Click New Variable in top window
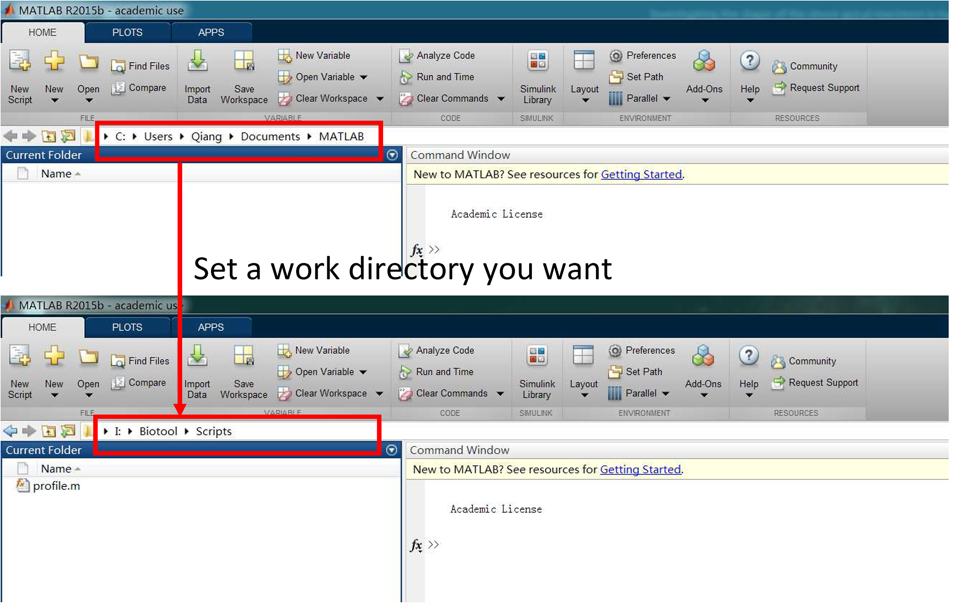The width and height of the screenshot is (953, 605). [x=314, y=55]
